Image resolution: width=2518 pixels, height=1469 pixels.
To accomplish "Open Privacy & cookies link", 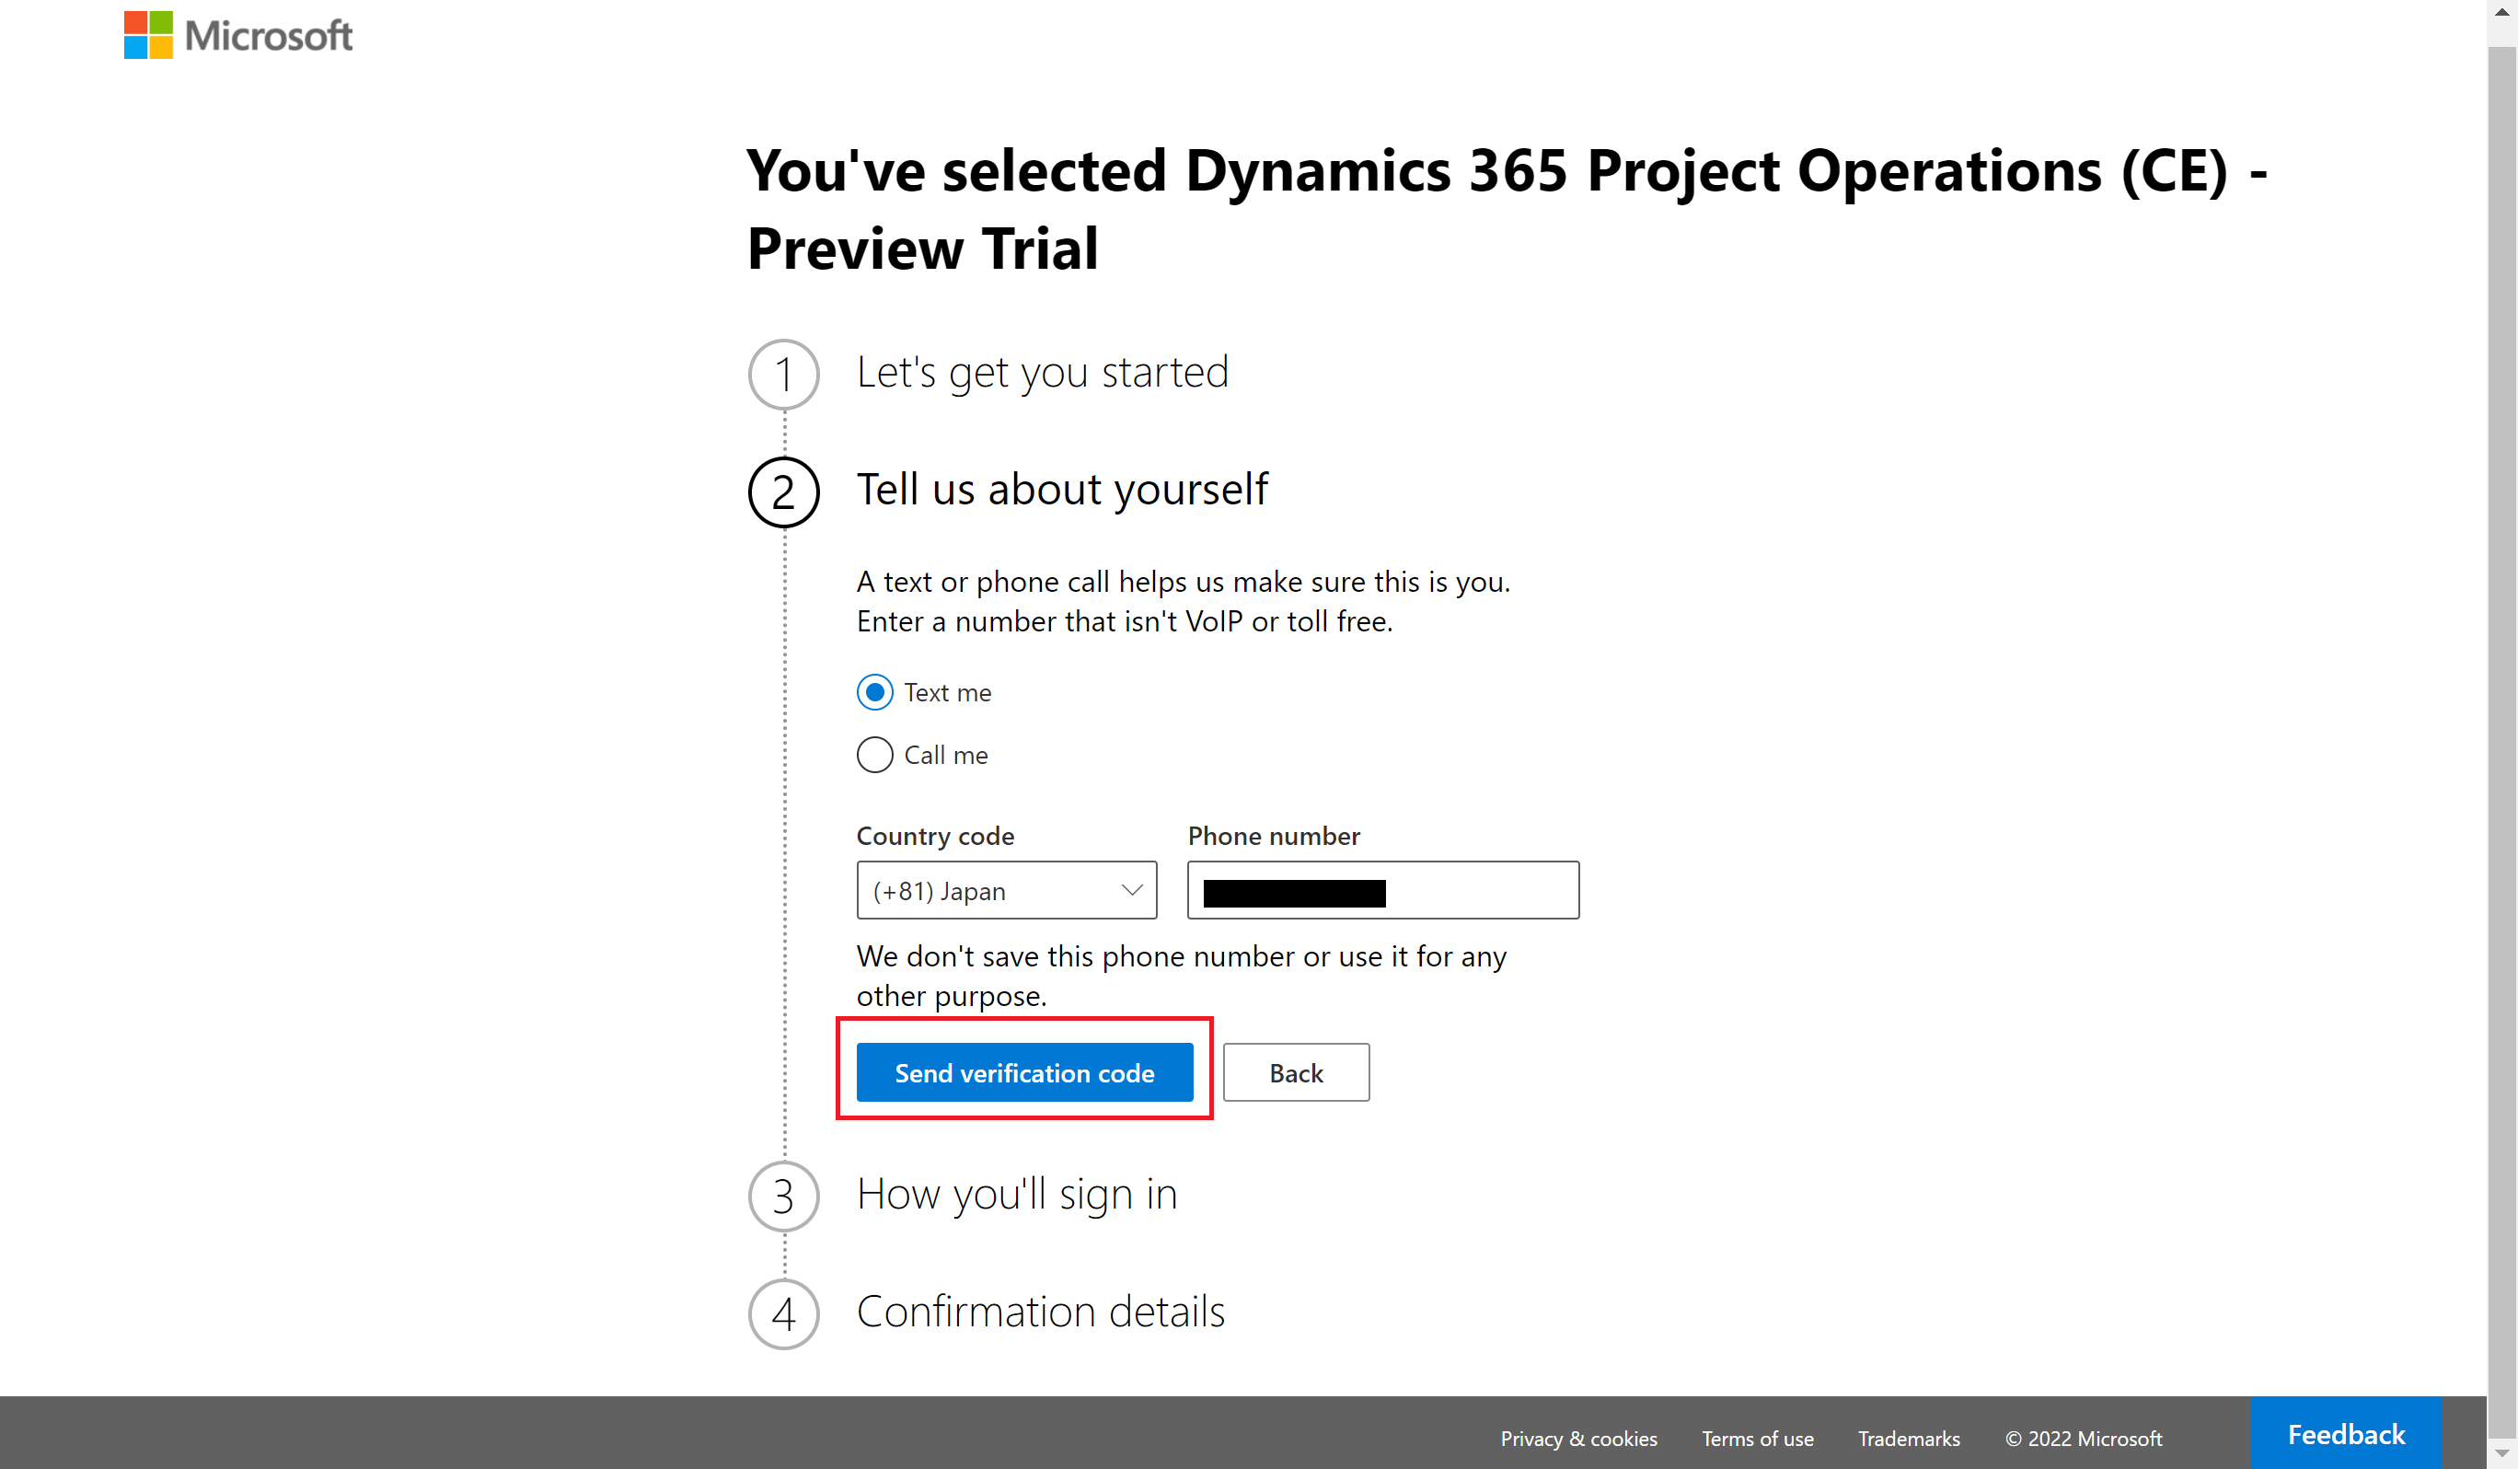I will coord(1578,1438).
